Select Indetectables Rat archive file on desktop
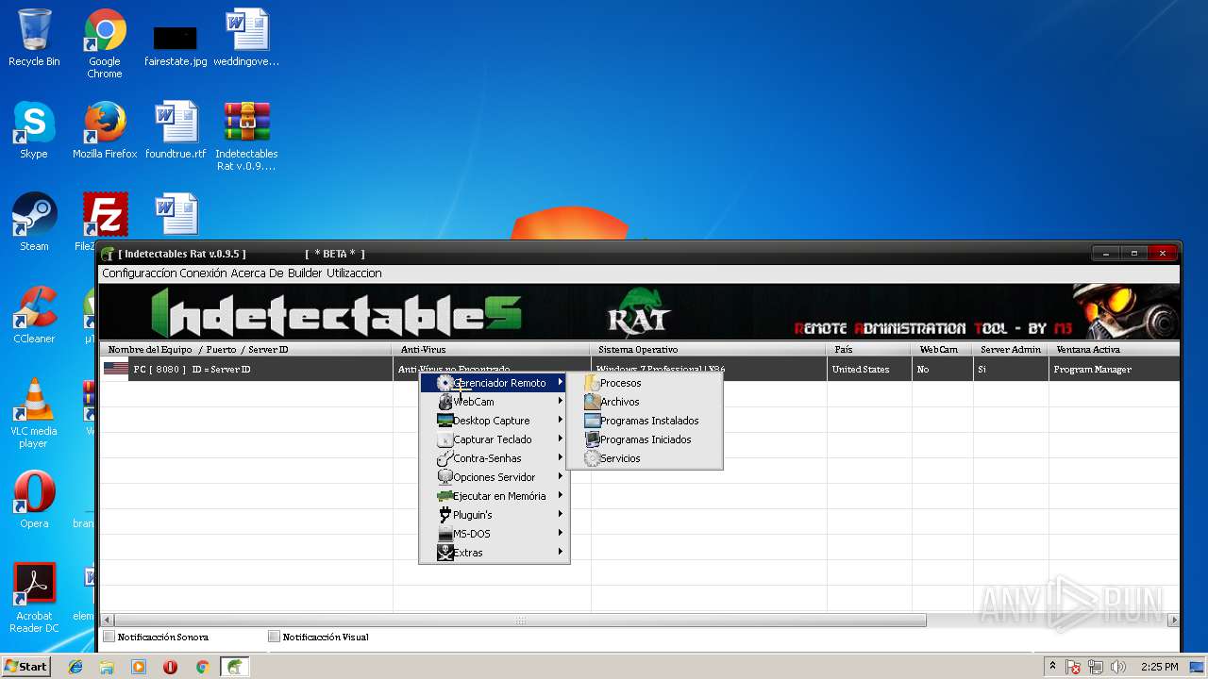The width and height of the screenshot is (1208, 679). pyautogui.click(x=246, y=136)
